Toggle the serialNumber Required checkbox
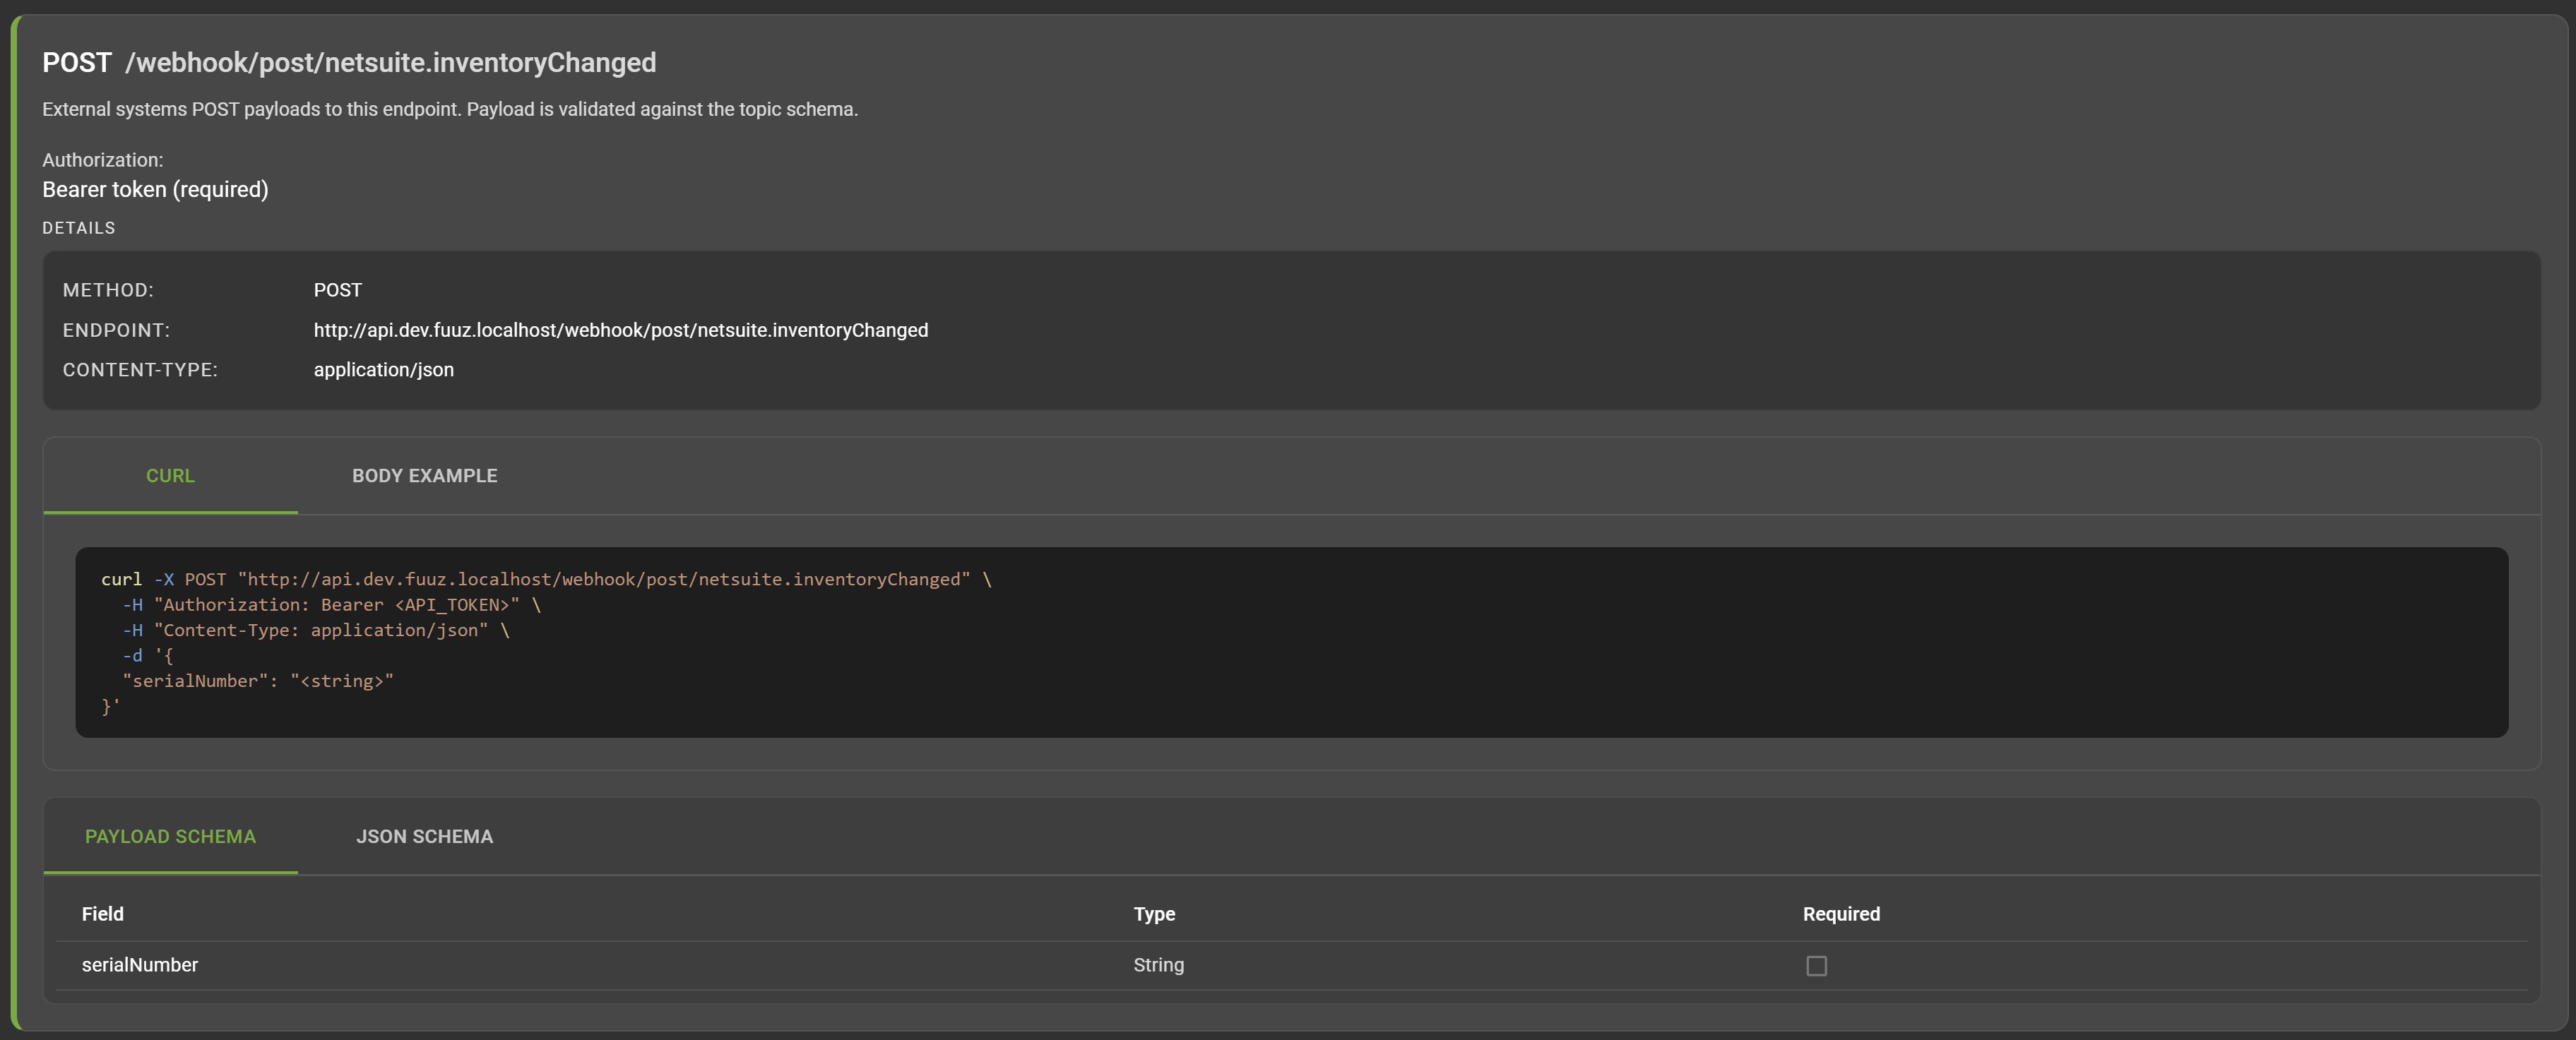This screenshot has width=2576, height=1040. tap(1816, 966)
